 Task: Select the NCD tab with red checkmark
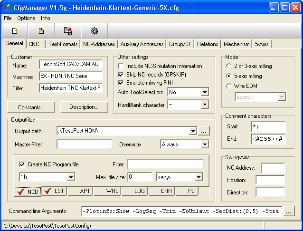(x=28, y=192)
